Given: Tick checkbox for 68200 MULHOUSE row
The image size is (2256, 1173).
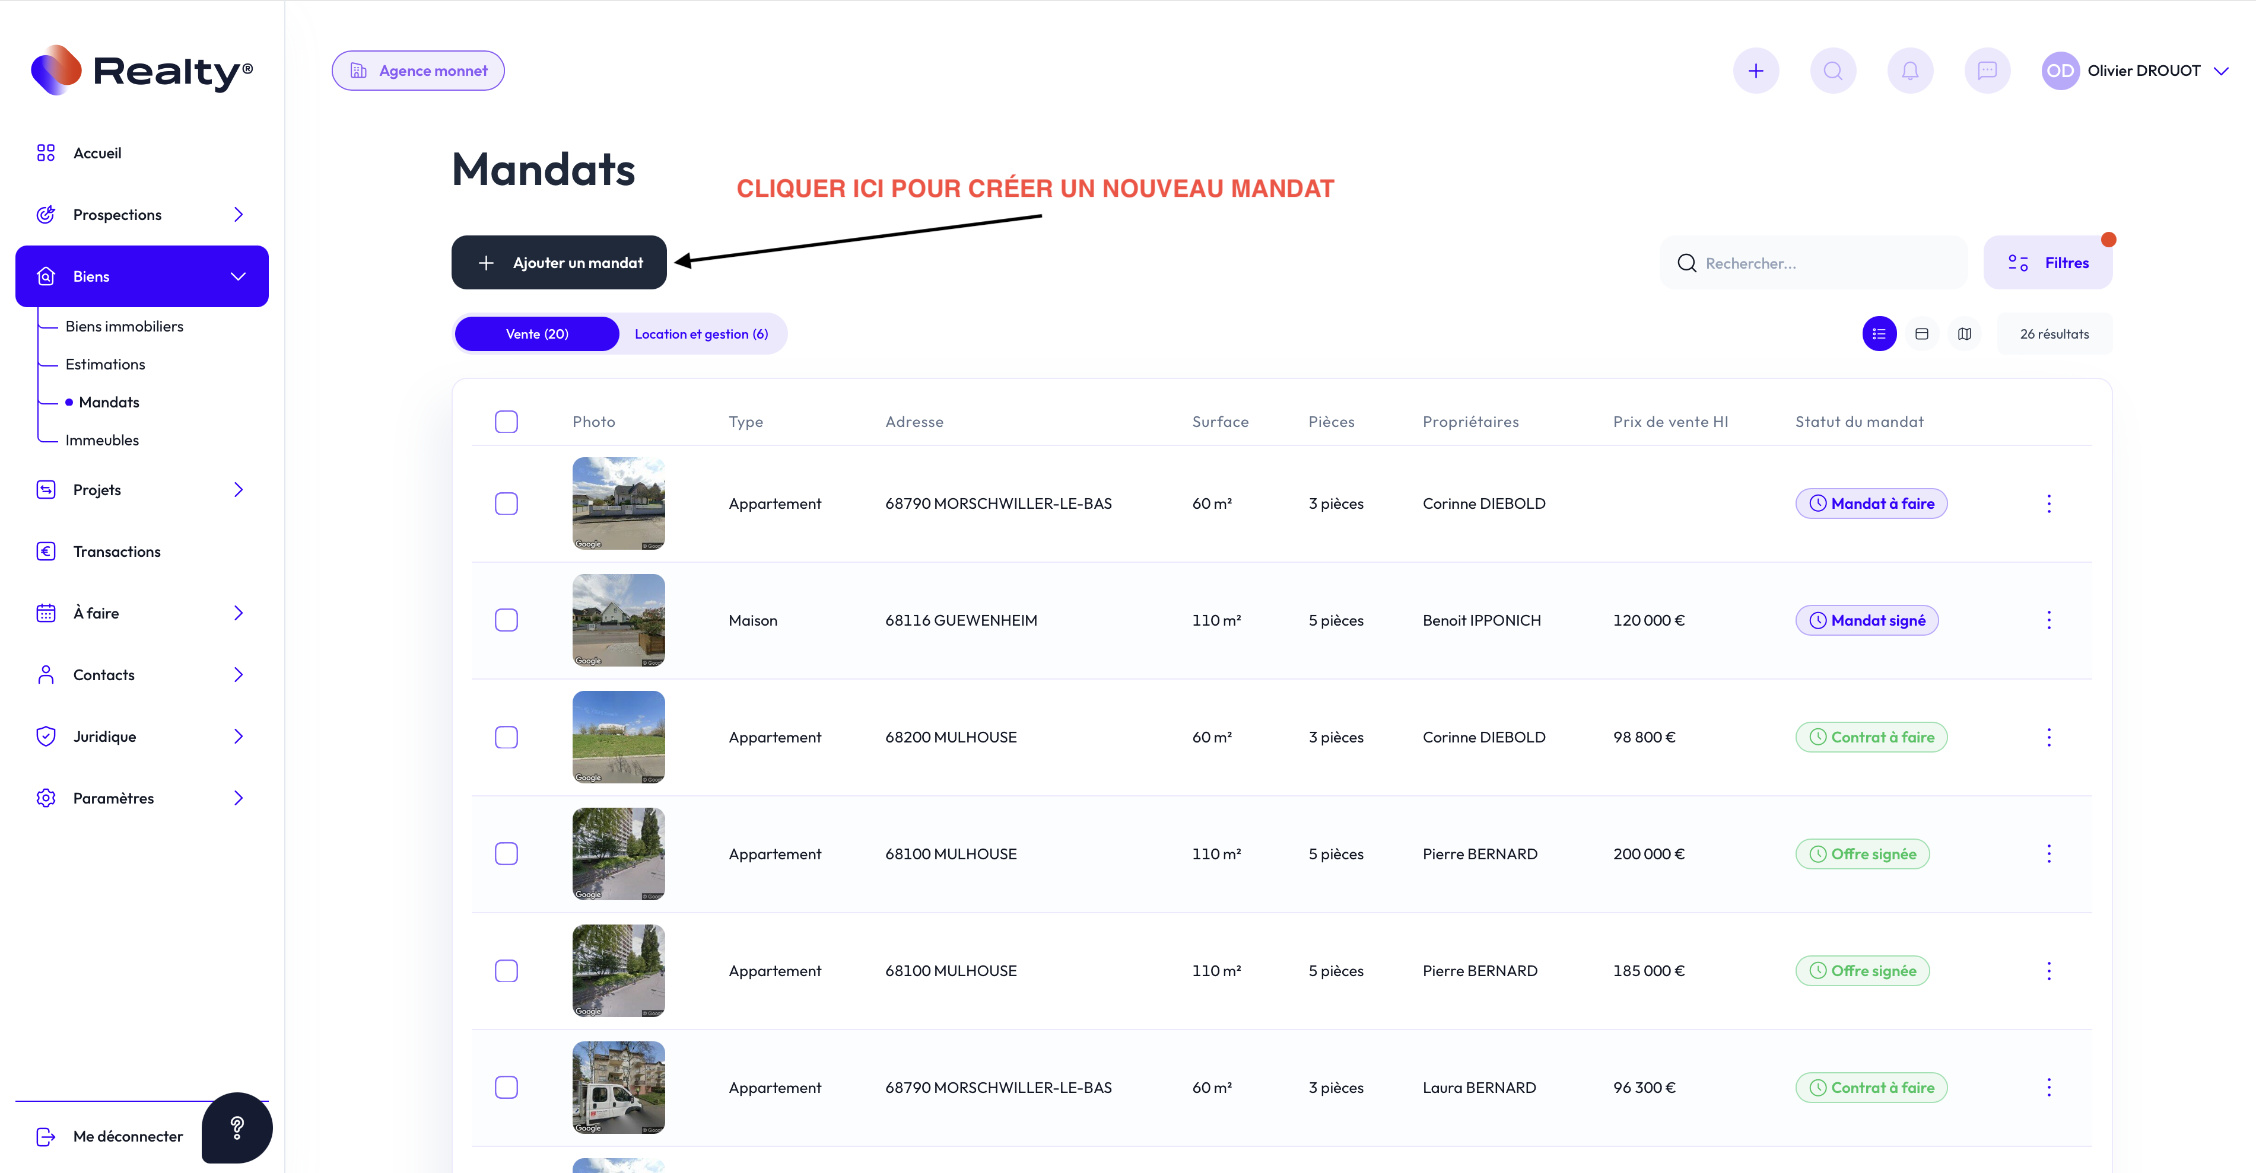Looking at the screenshot, I should click(x=506, y=737).
